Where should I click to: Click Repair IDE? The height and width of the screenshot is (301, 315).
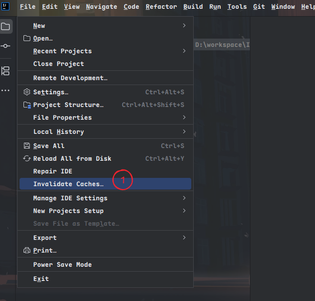point(52,171)
